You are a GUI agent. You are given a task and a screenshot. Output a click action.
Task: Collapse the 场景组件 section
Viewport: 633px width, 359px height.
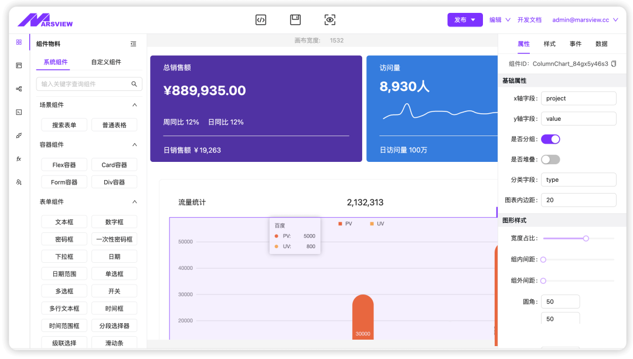(134, 105)
